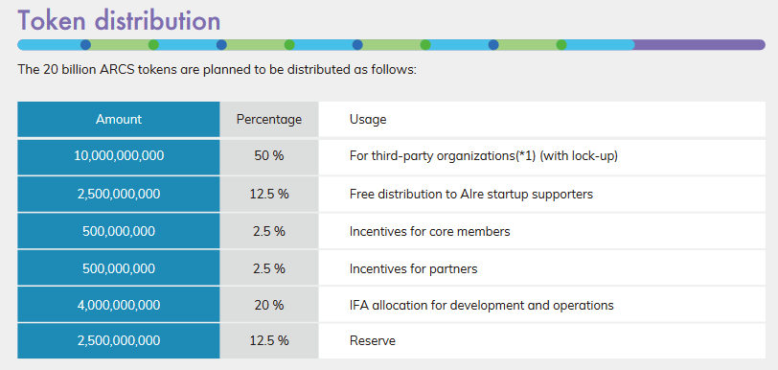Click the first green dot on the progress bar
The width and height of the screenshot is (778, 370).
(x=153, y=45)
